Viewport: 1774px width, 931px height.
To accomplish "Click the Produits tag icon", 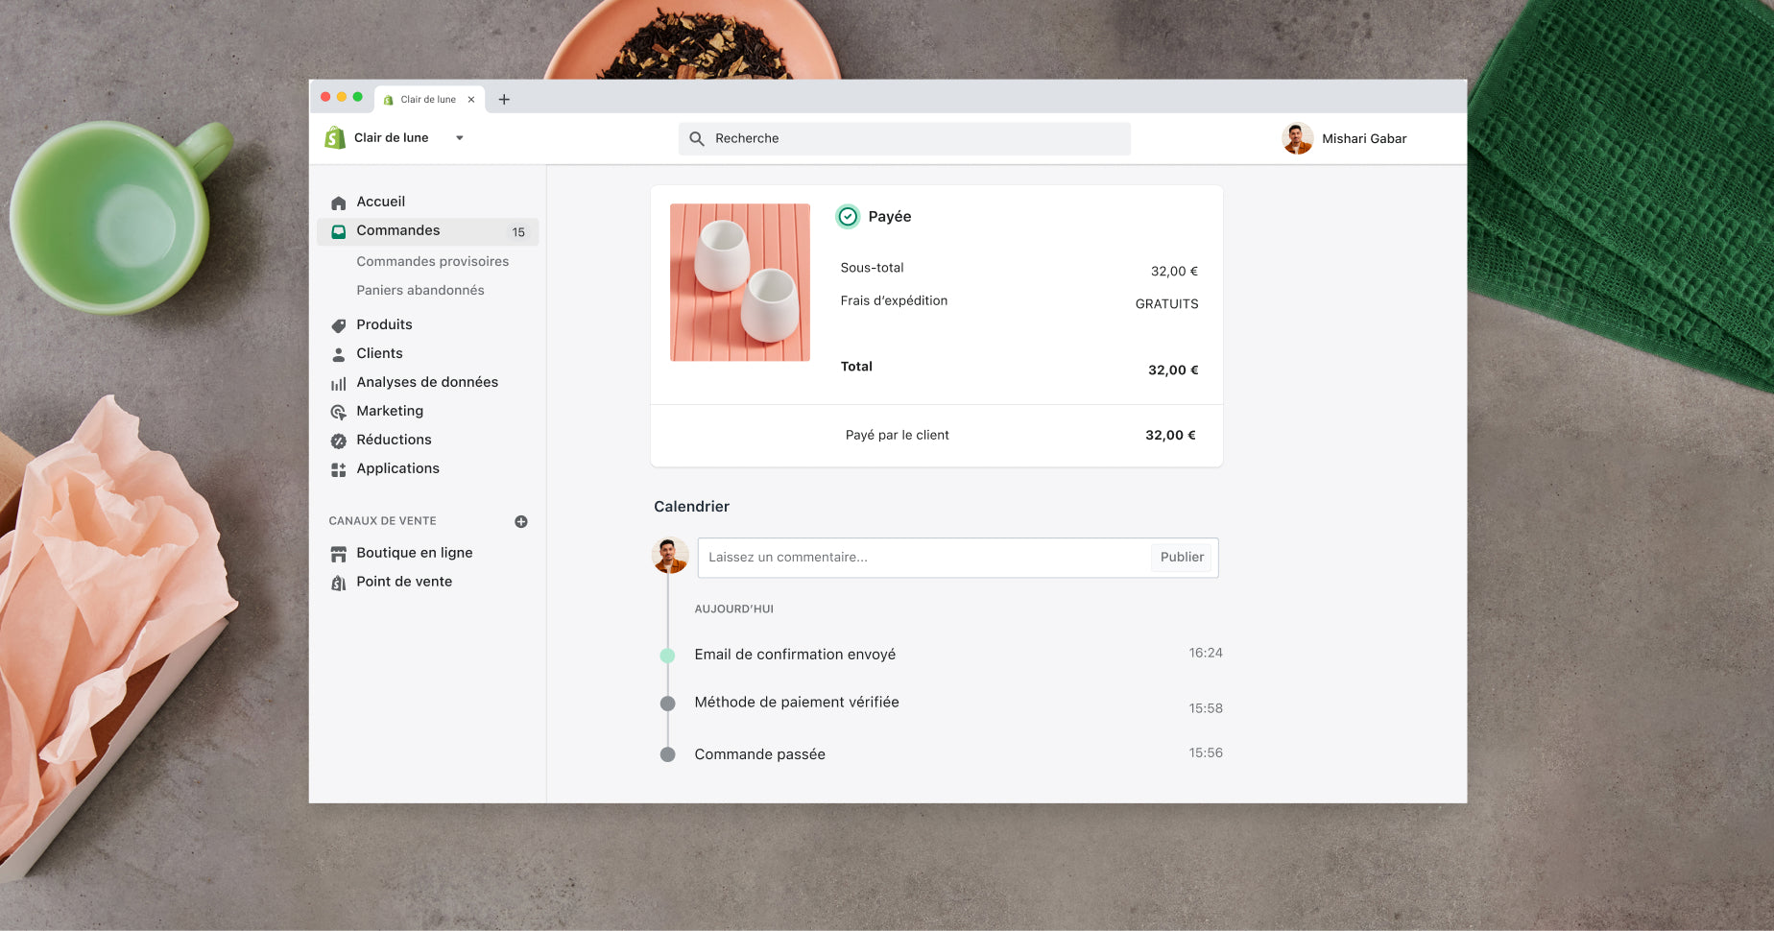I will tap(338, 324).
